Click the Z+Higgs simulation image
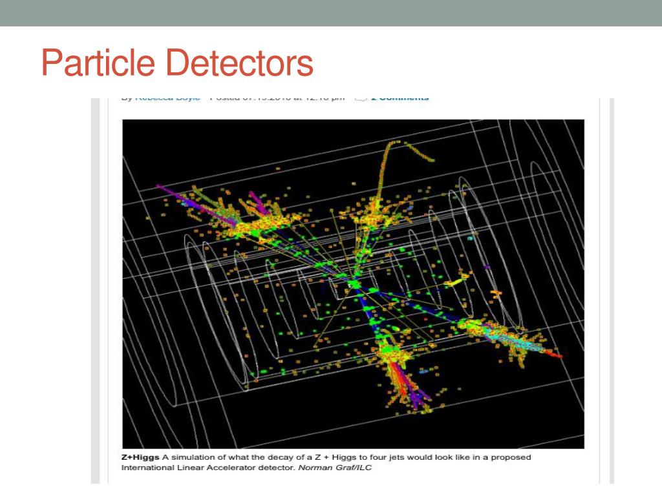Viewport: 662px width, 496px height. (354, 284)
